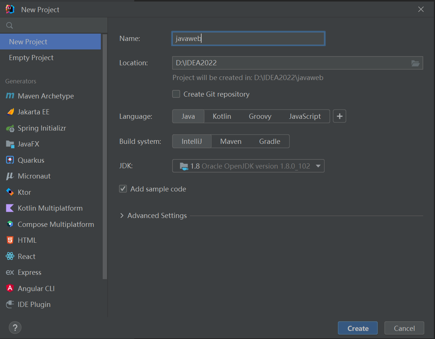The height and width of the screenshot is (339, 435).
Task: Select New Project in the sidebar
Action: coord(51,42)
